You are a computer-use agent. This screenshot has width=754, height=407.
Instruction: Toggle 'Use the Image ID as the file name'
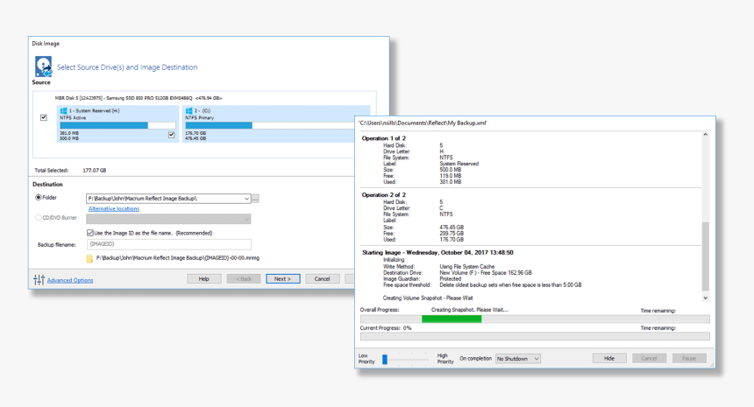pyautogui.click(x=90, y=233)
